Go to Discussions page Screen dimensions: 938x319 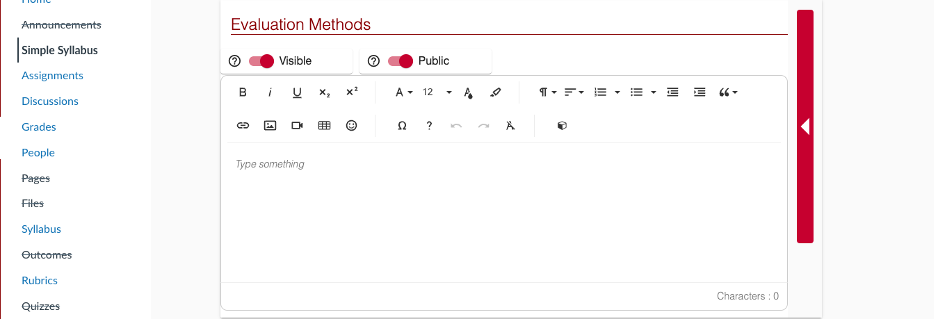(x=50, y=101)
